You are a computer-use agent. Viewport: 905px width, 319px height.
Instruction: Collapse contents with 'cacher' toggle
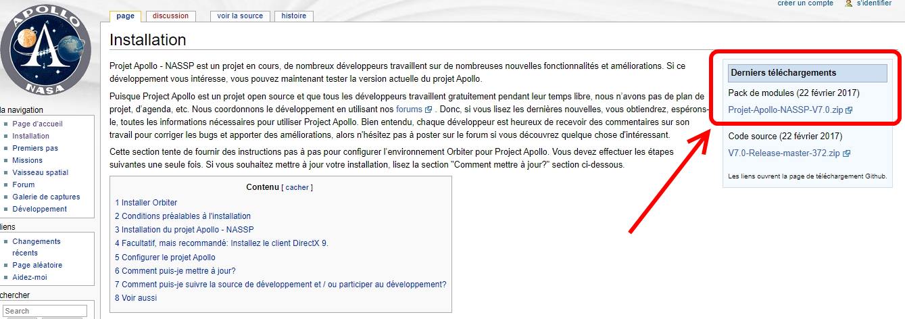(297, 187)
